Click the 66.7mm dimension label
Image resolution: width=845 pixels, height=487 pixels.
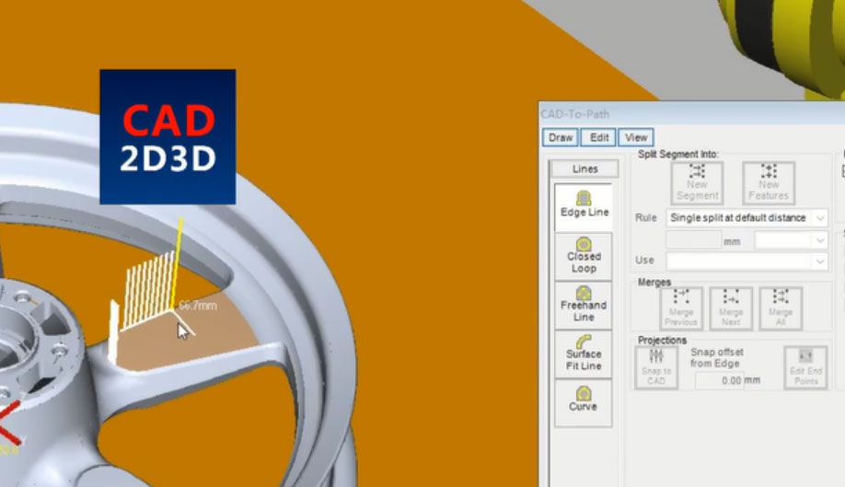click(198, 306)
